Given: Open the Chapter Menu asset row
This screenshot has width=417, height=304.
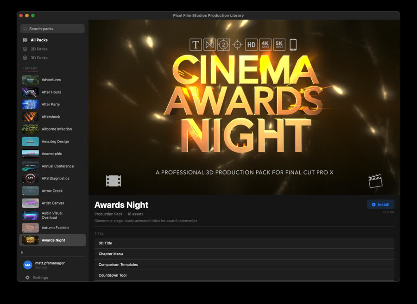Looking at the screenshot, I should click(244, 254).
